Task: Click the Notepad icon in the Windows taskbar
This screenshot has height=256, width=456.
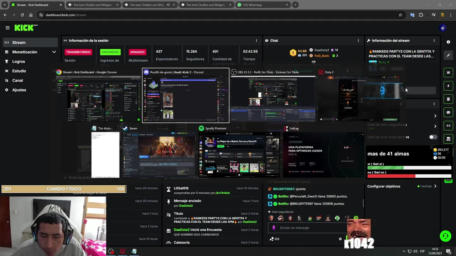Action: (134, 251)
